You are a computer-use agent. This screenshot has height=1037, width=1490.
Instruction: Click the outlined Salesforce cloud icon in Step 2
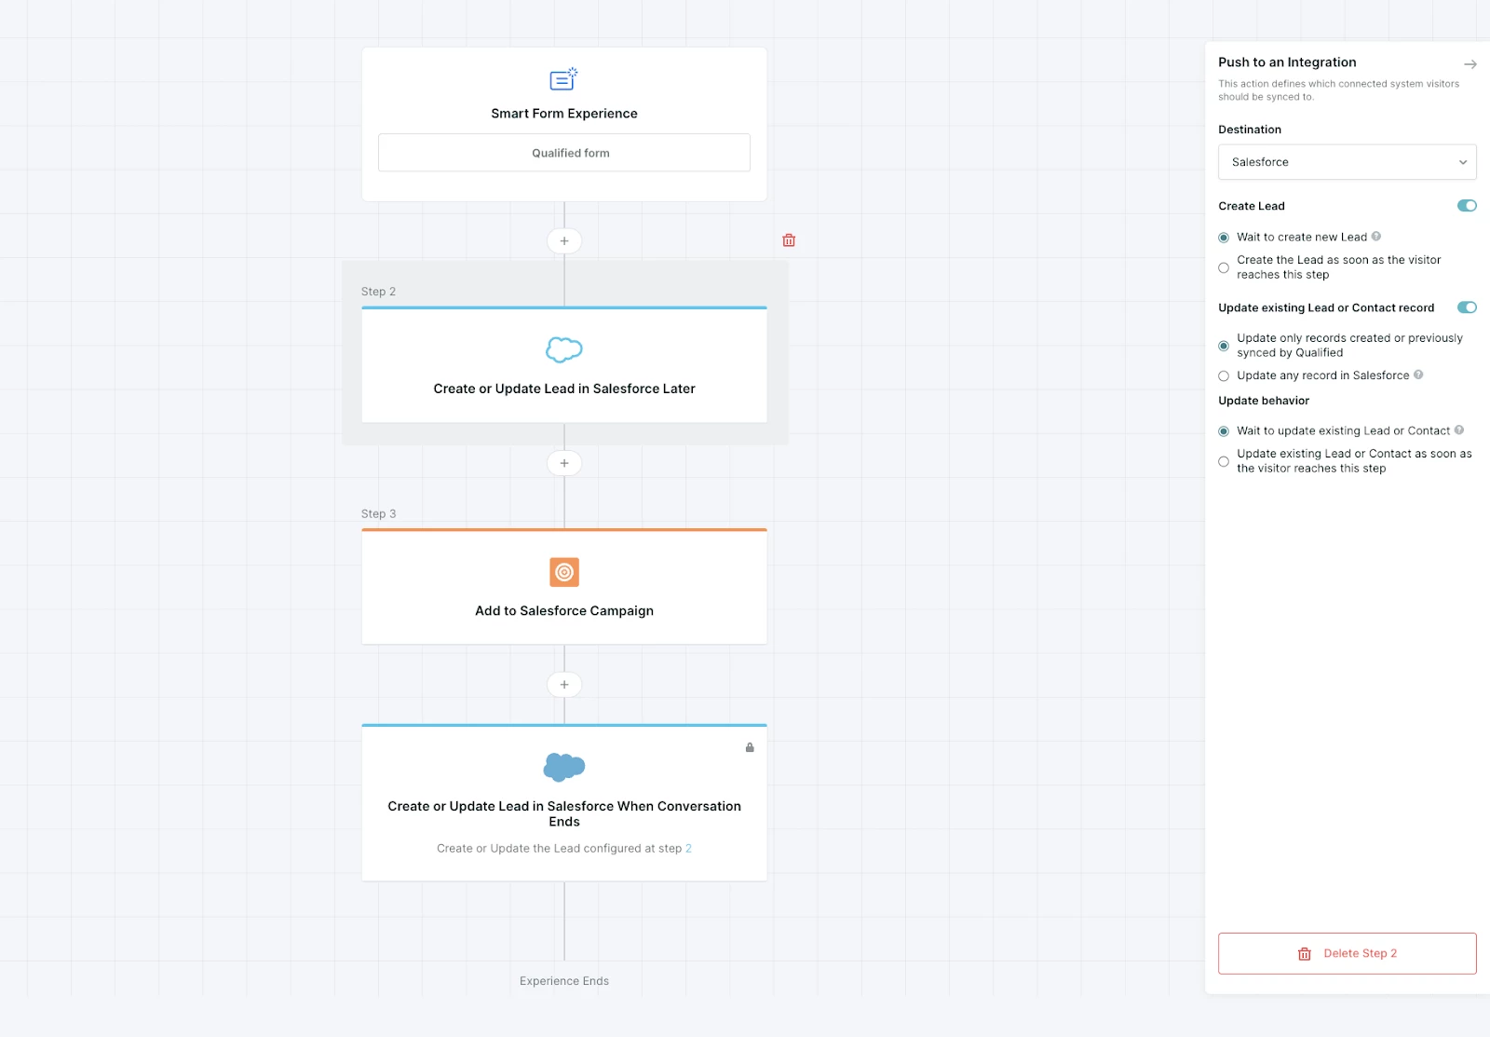[564, 349]
